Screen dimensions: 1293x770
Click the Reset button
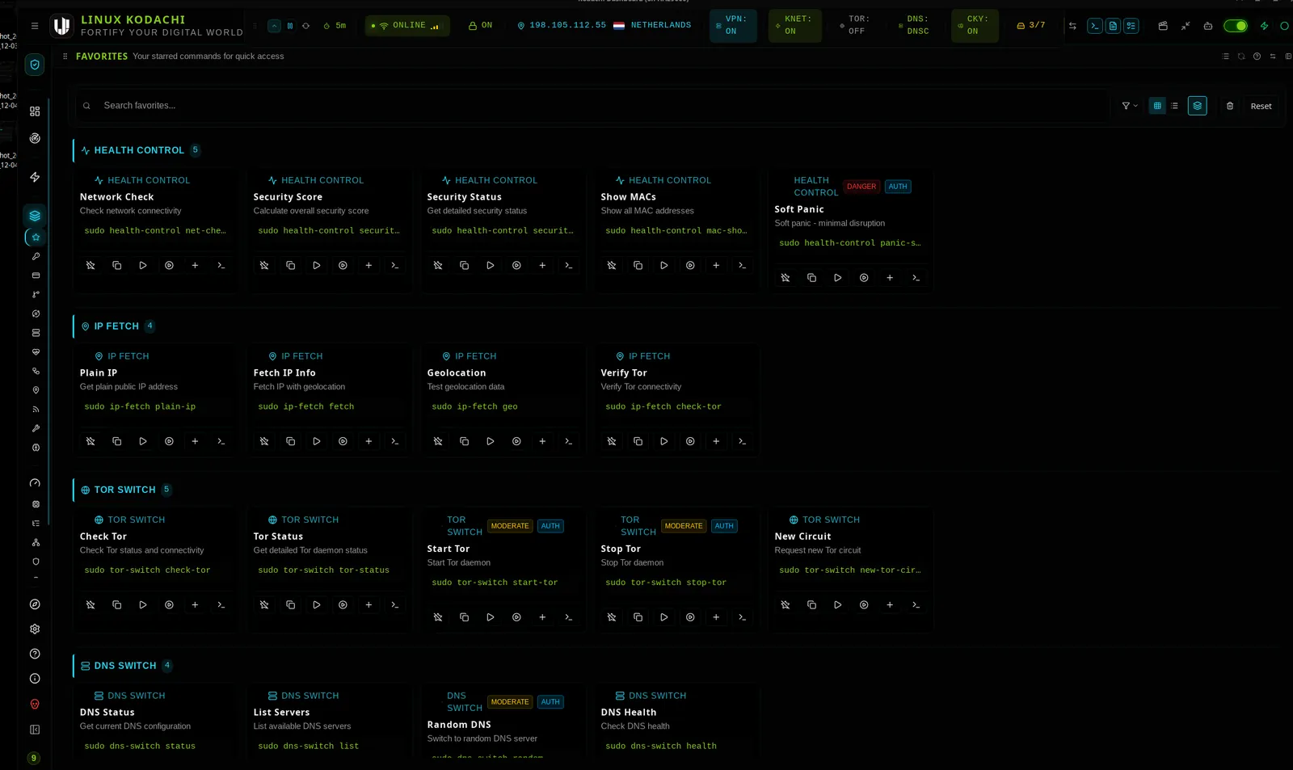pos(1261,106)
